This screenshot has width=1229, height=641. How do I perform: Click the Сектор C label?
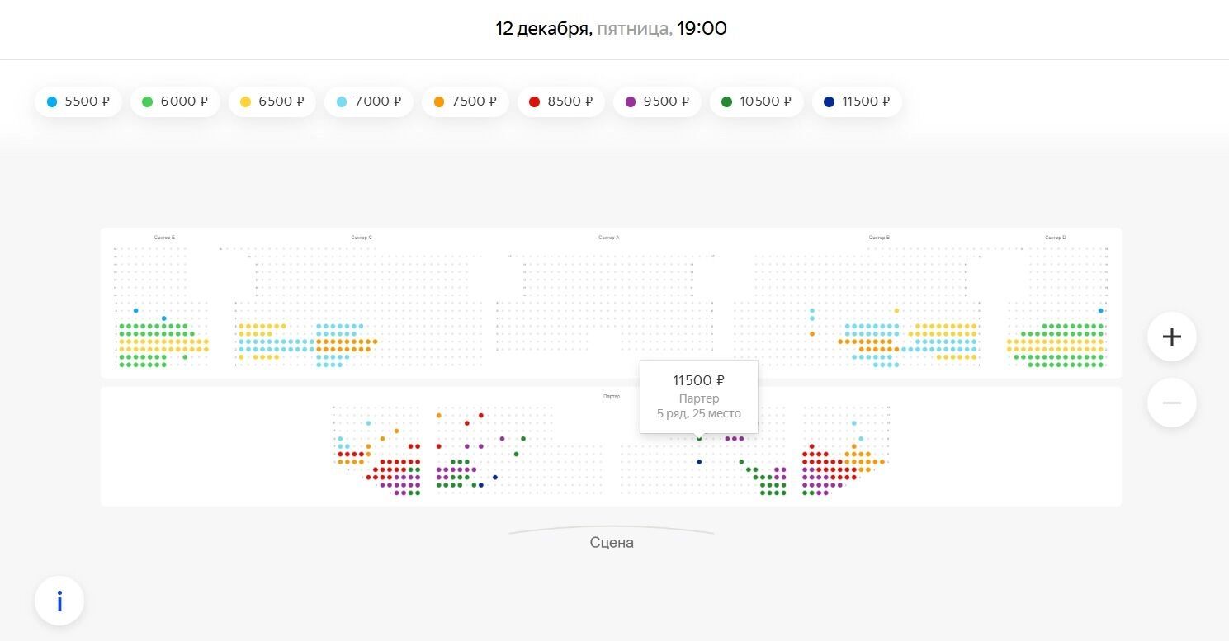pos(361,238)
